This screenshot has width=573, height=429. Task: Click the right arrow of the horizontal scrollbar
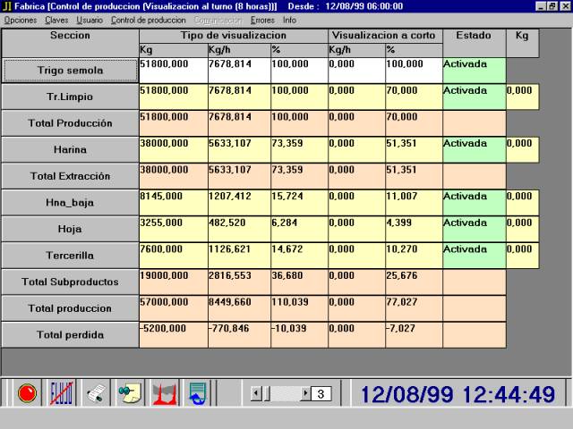[305, 393]
